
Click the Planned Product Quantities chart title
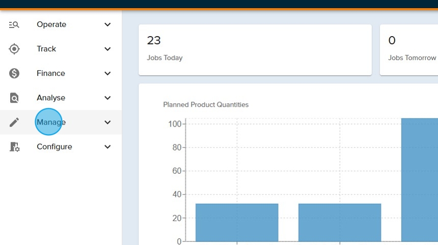coord(206,105)
